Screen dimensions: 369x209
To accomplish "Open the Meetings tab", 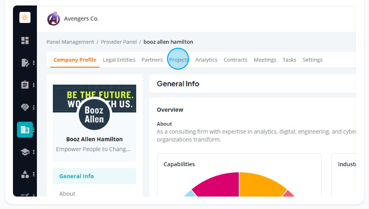I will tap(265, 60).
